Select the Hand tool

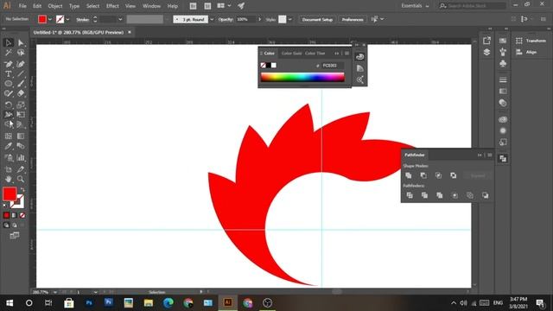coord(9,179)
